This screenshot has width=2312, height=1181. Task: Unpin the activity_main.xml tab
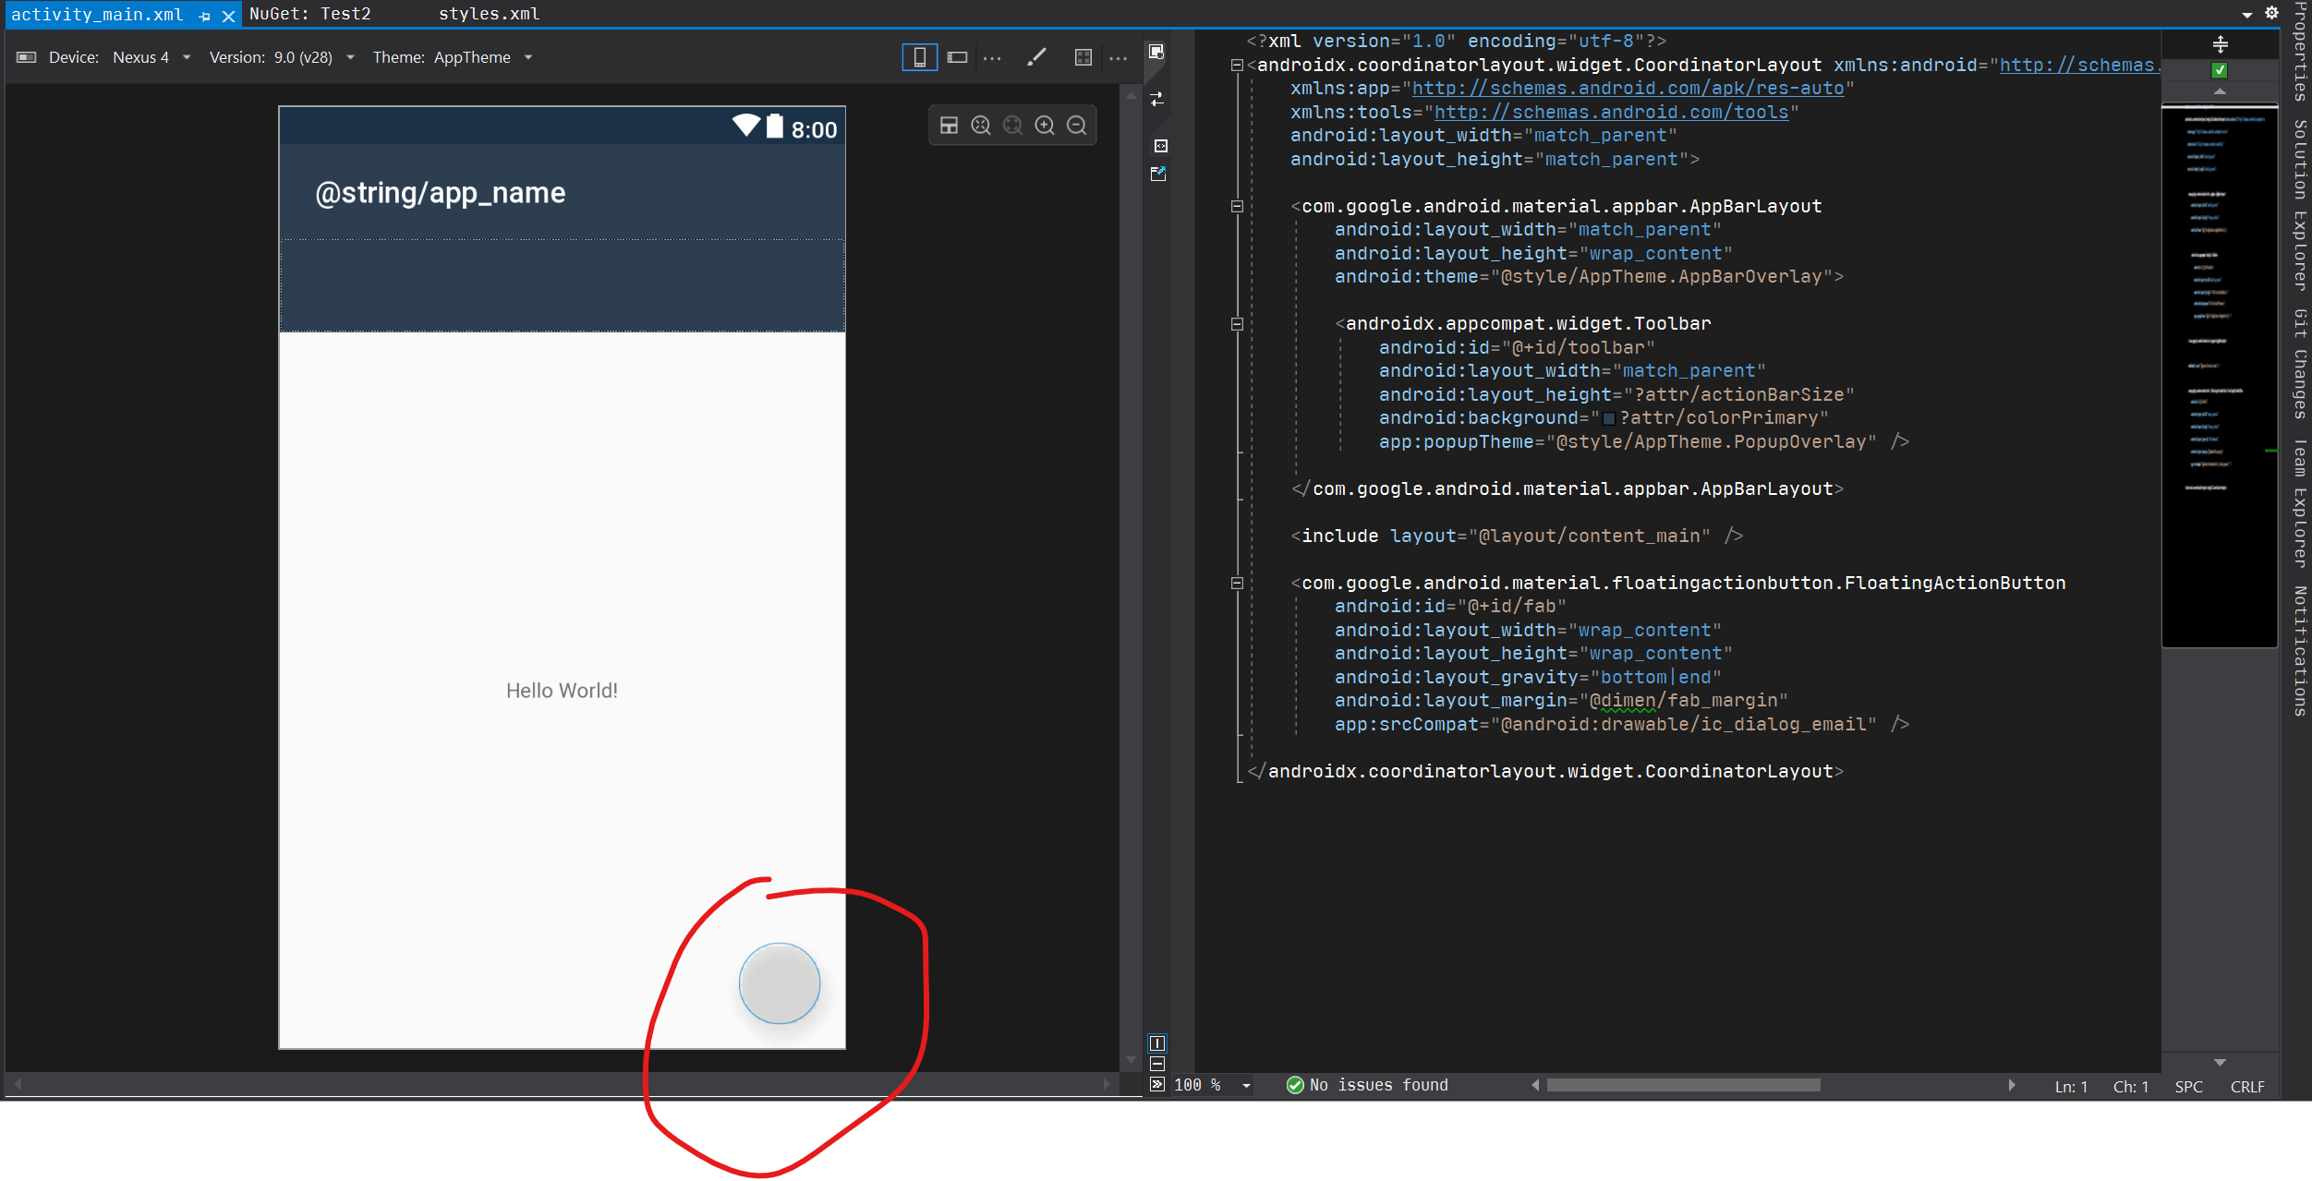tap(203, 14)
